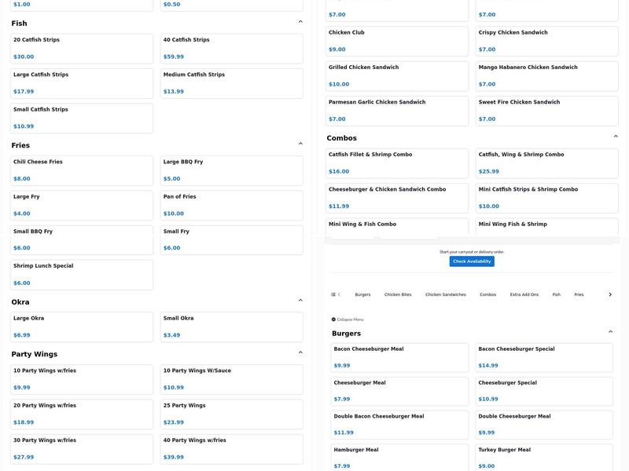Collapse the Fries section chevron

(x=300, y=144)
